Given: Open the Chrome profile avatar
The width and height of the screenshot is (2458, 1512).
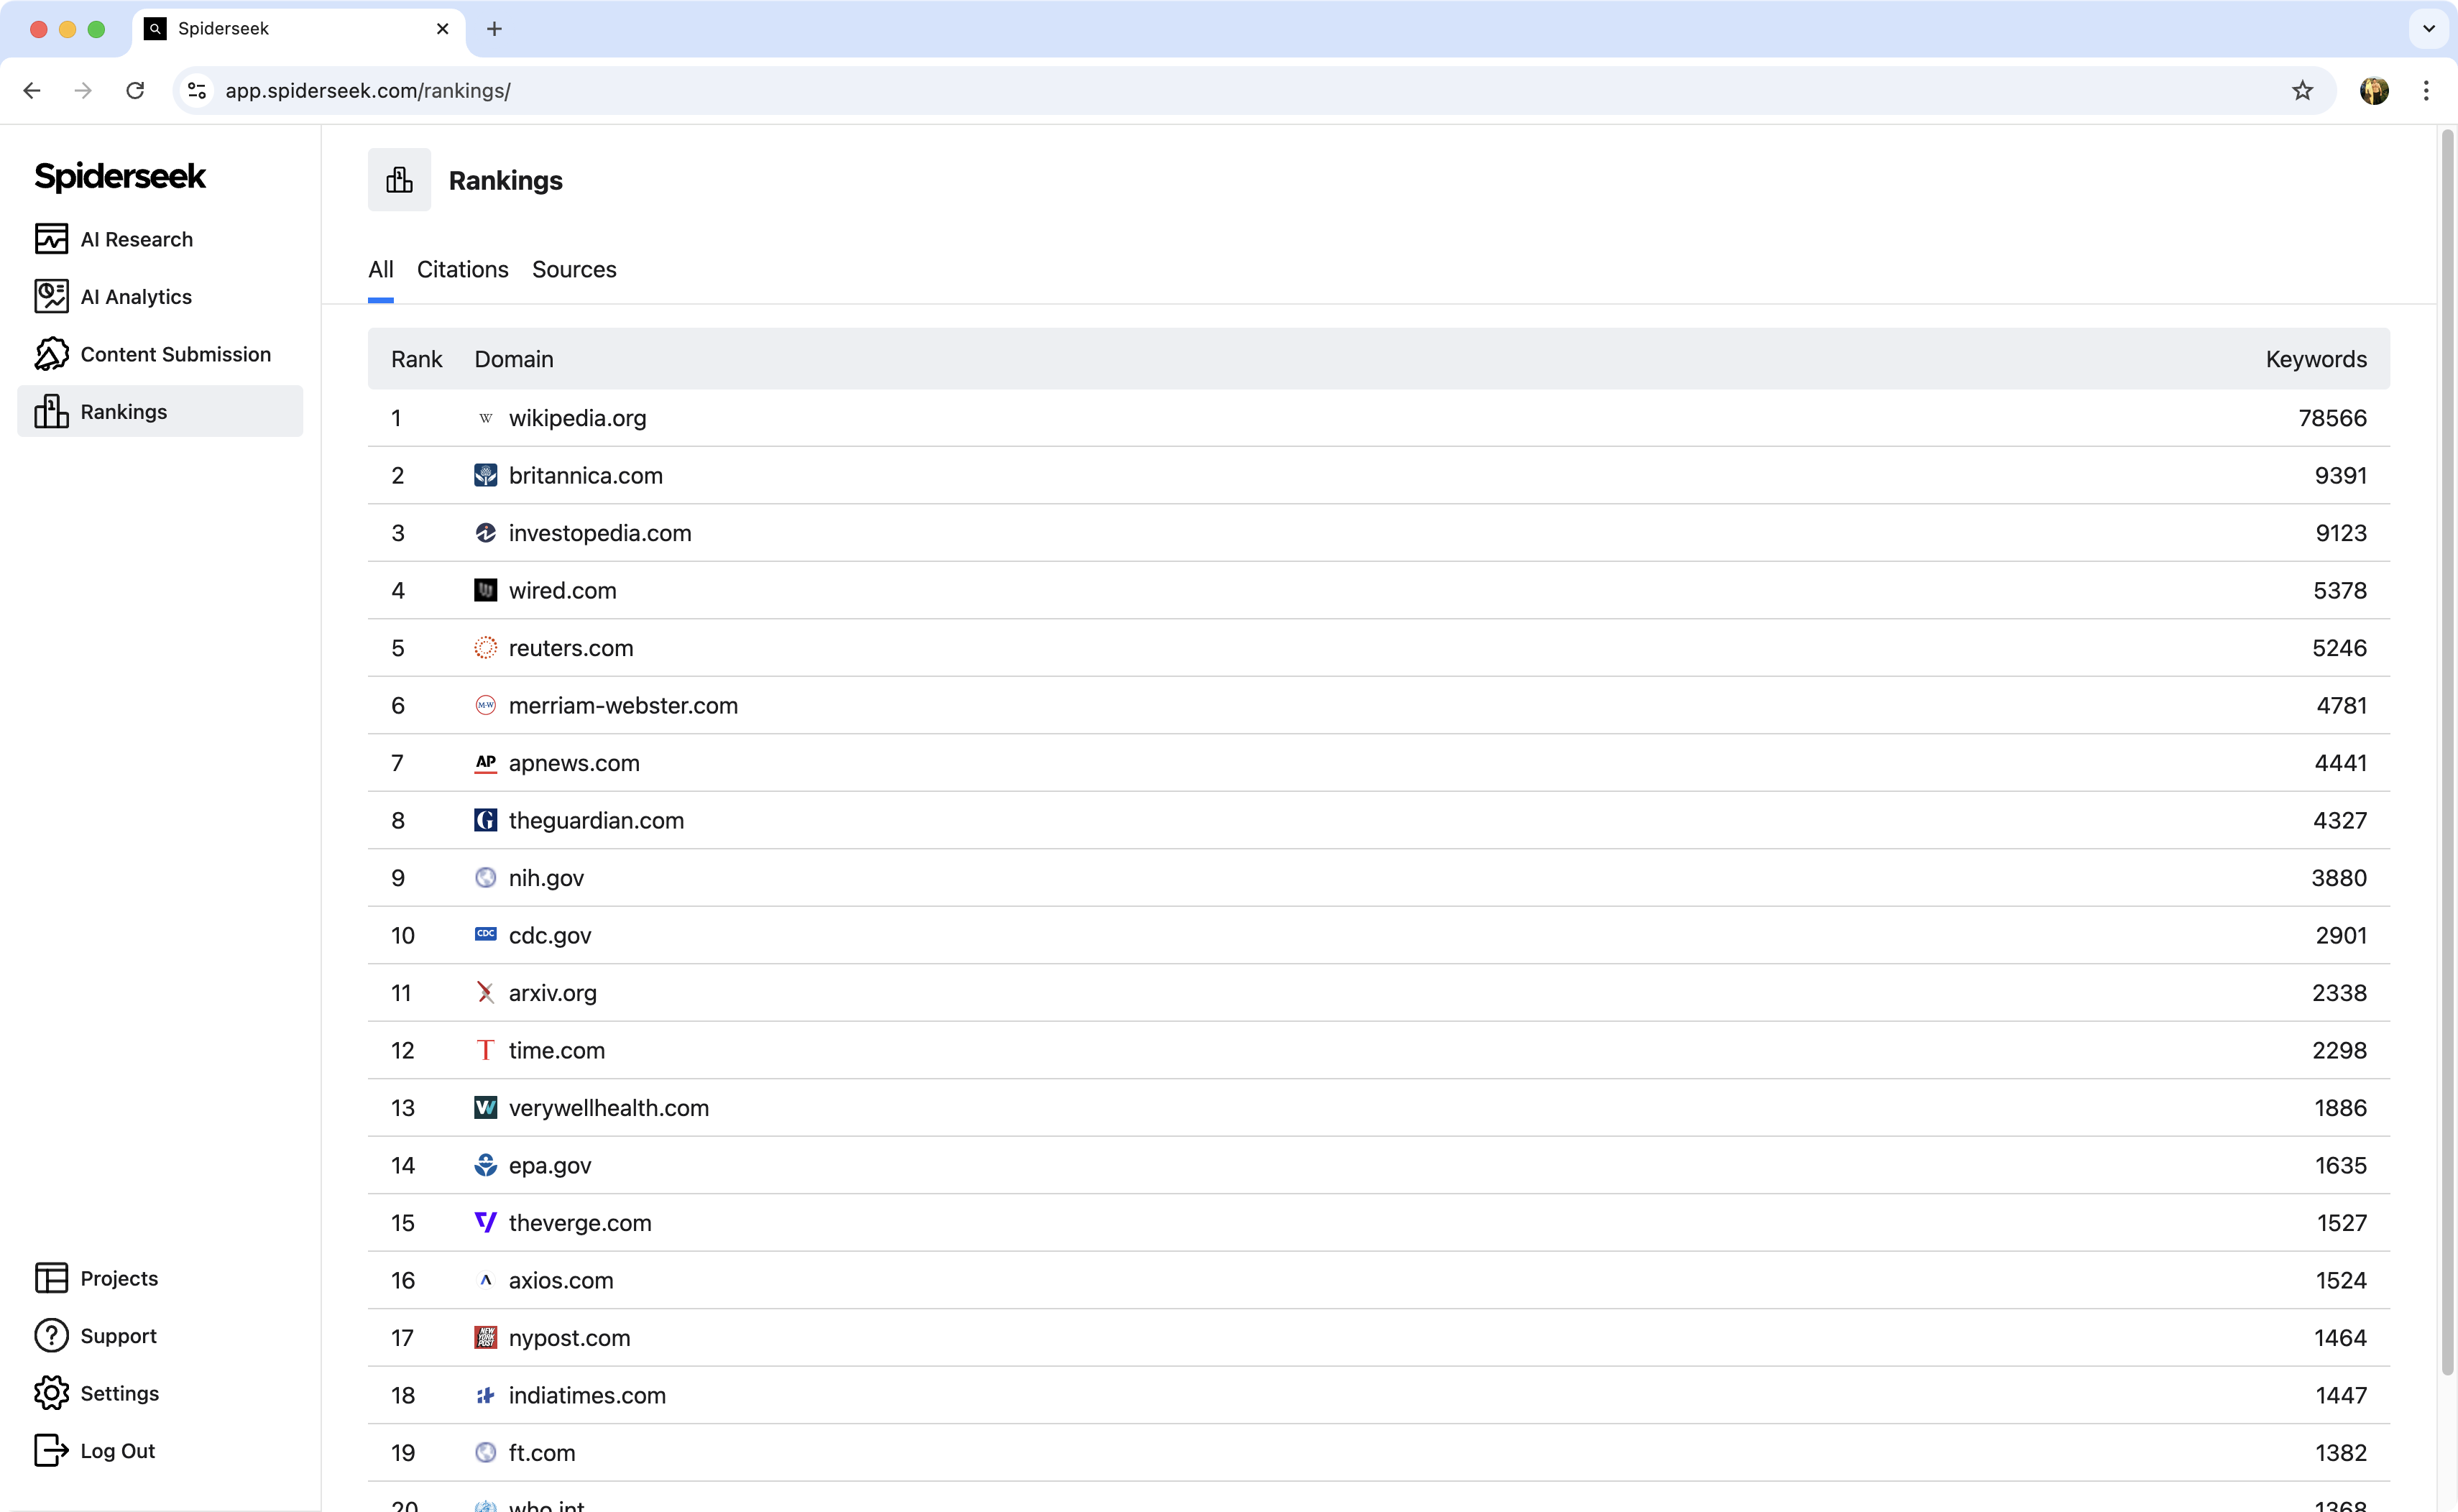Looking at the screenshot, I should [x=2374, y=91].
